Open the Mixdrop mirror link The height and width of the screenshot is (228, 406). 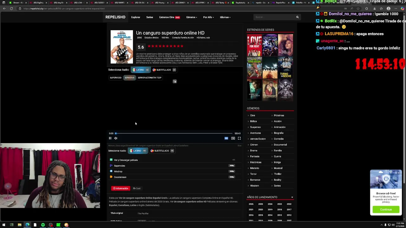(118, 171)
